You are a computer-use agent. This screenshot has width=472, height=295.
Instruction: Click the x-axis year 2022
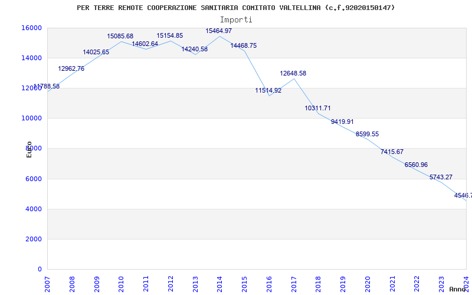coord(417,284)
